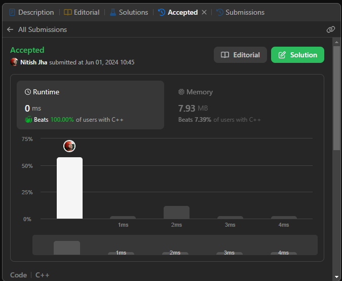
Task: Click the 7.39% memory beats value
Action: click(x=203, y=120)
